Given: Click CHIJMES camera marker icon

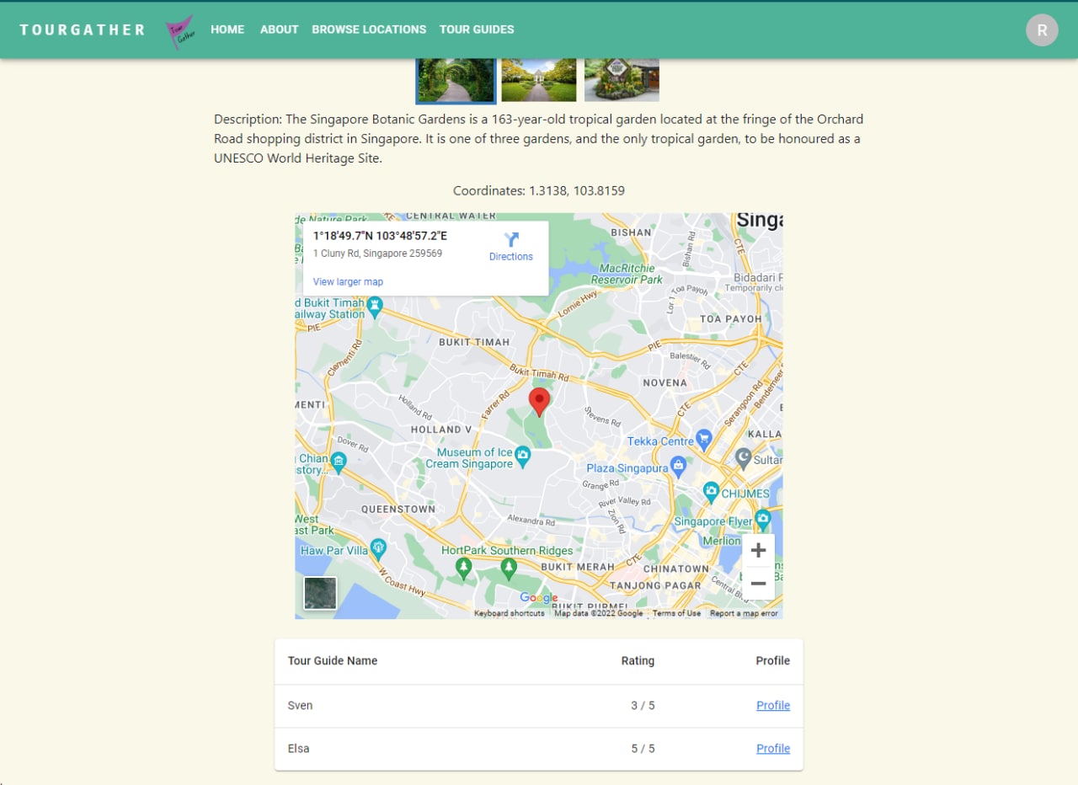Looking at the screenshot, I should tap(711, 493).
